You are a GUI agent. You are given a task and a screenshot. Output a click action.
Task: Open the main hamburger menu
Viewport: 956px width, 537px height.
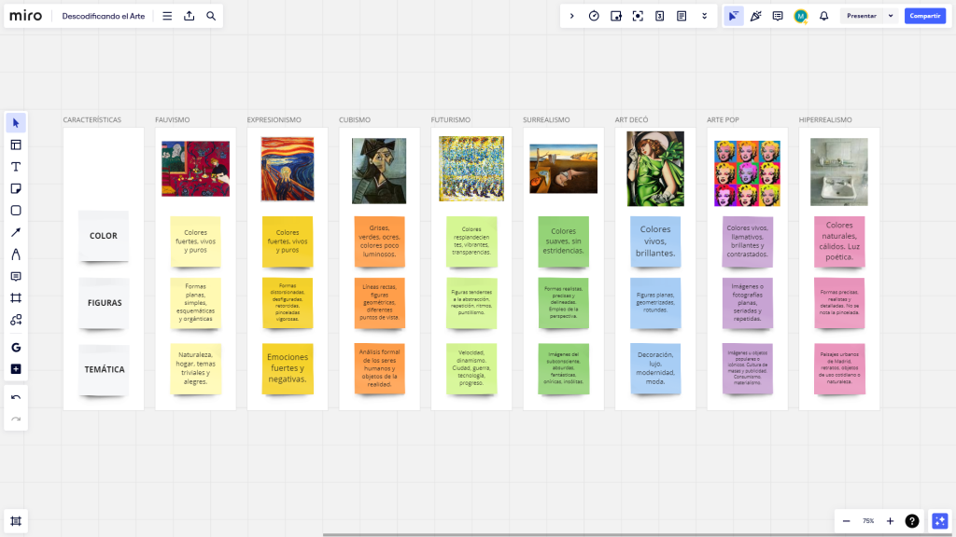(167, 16)
